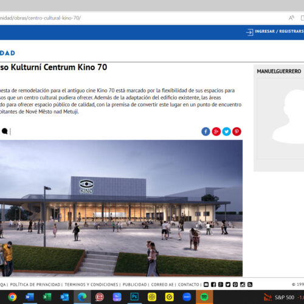Launch Spotify from the taskbar
Viewport: 304px width, 304px height.
[204, 297]
